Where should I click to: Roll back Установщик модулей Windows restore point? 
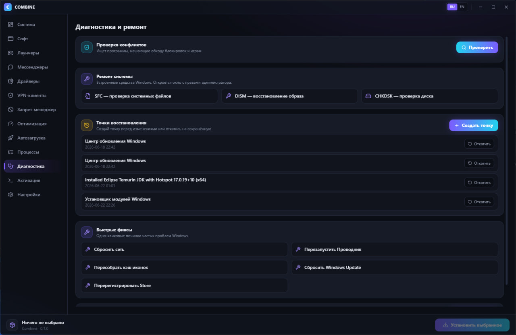click(479, 202)
